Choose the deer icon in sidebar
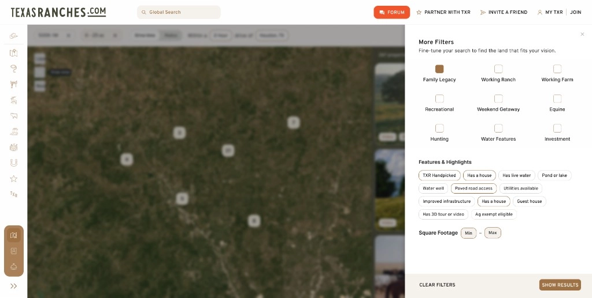The height and width of the screenshot is (298, 592). (14, 100)
